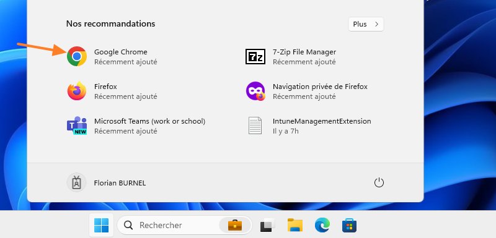Open File Explorer from the taskbar
The height and width of the screenshot is (238, 496).
point(295,225)
